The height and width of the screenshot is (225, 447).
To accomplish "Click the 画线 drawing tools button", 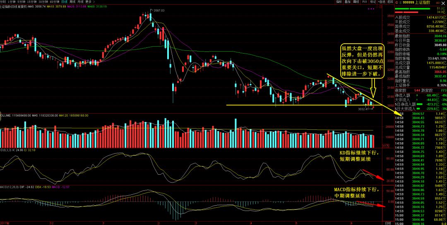I will (x=356, y=2).
